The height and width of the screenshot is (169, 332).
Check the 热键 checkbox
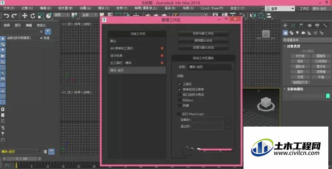coord(180,105)
